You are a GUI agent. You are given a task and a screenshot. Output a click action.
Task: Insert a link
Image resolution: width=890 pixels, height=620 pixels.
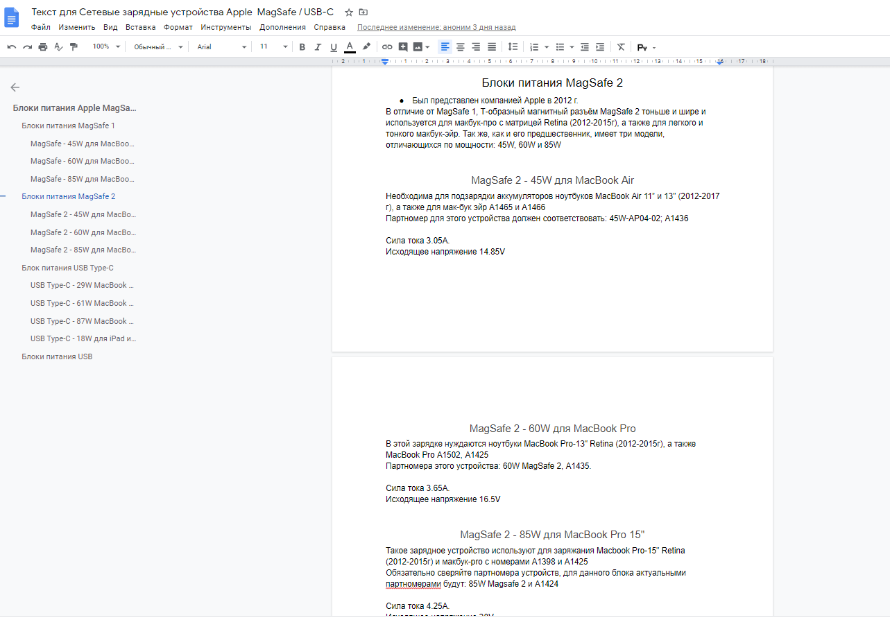pos(387,47)
